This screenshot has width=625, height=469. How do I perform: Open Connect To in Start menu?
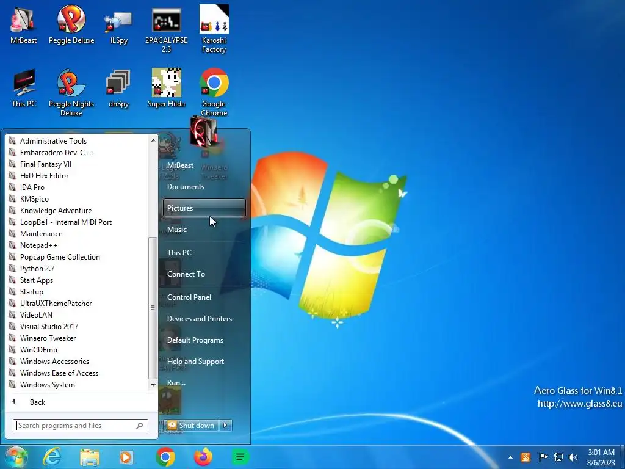pos(186,274)
